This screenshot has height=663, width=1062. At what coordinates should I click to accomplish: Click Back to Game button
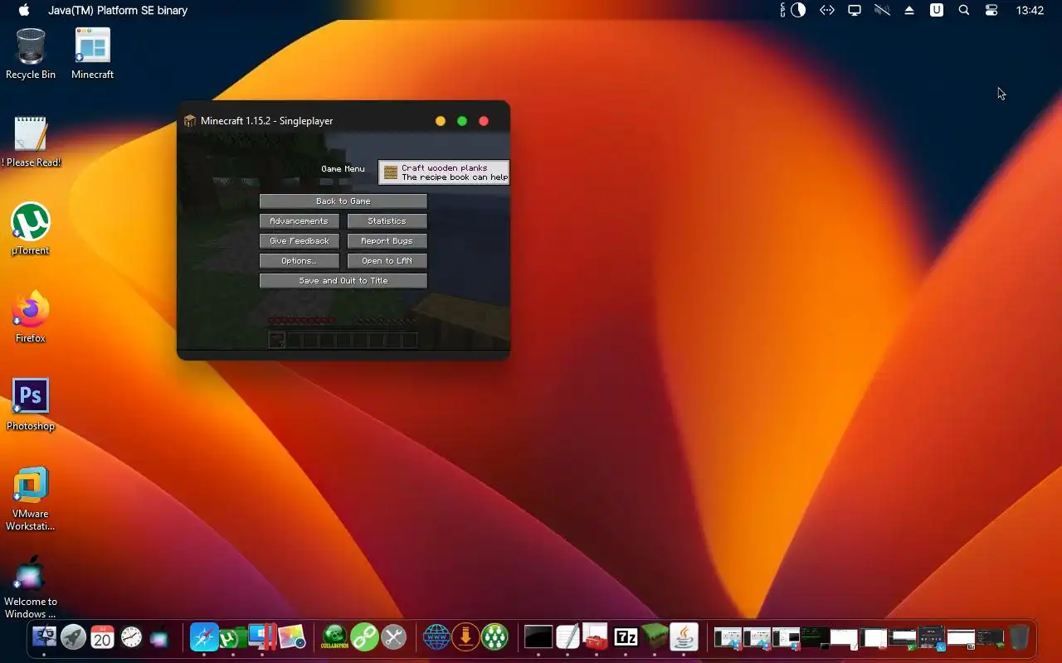pos(343,201)
